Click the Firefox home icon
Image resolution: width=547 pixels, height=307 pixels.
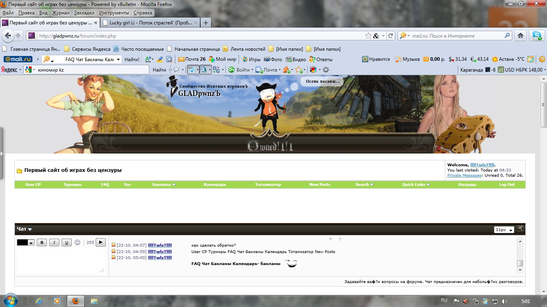point(521,36)
